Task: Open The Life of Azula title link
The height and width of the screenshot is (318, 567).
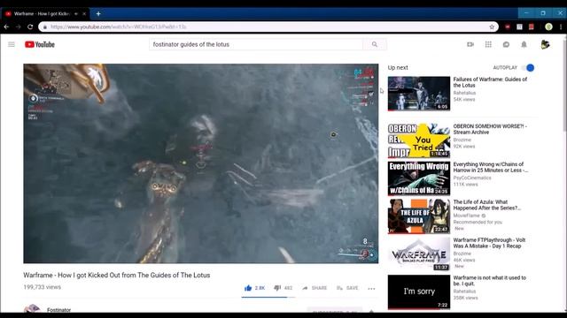Action: [x=487, y=205]
